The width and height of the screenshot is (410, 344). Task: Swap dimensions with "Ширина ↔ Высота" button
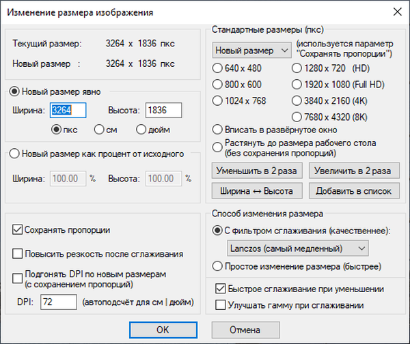(256, 190)
